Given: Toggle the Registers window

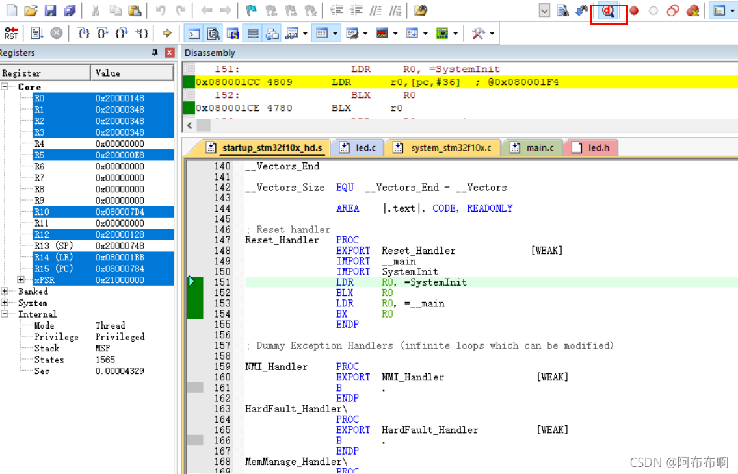Looking at the screenshot, I should (253, 33).
